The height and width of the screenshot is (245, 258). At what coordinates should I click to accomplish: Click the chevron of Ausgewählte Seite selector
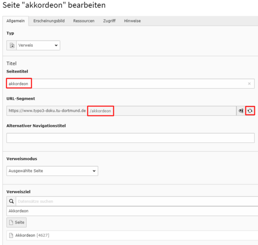pos(94,171)
